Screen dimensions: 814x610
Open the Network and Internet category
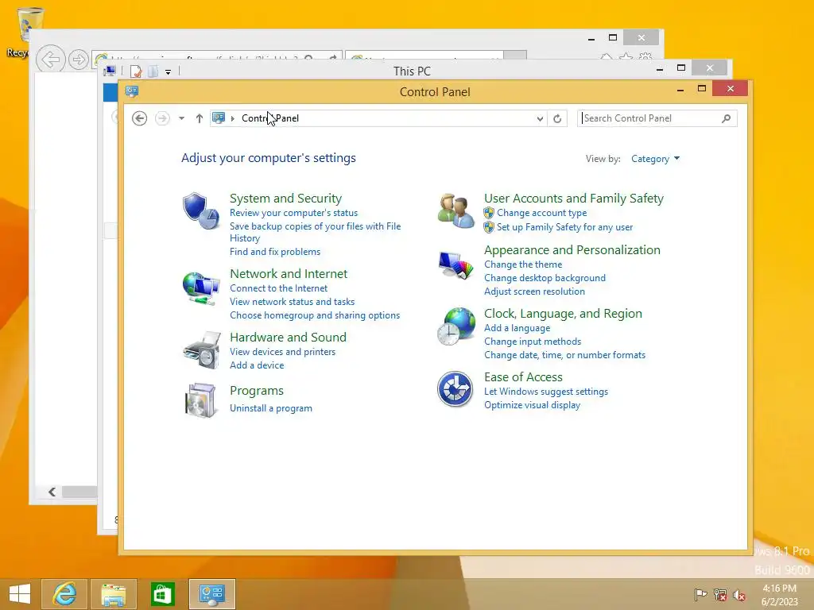[x=288, y=273]
